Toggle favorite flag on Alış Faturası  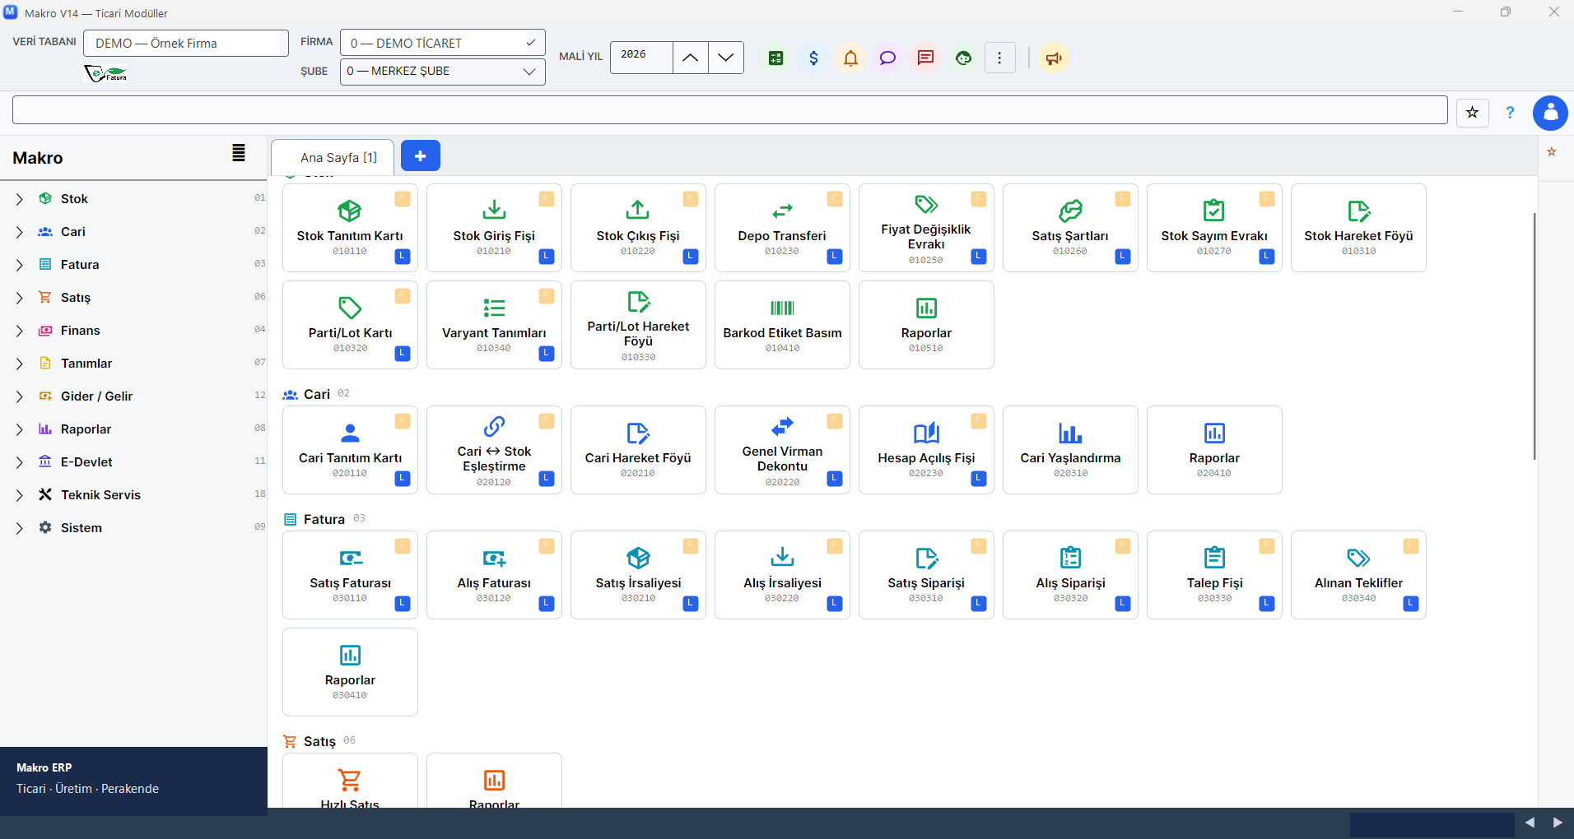point(547,546)
